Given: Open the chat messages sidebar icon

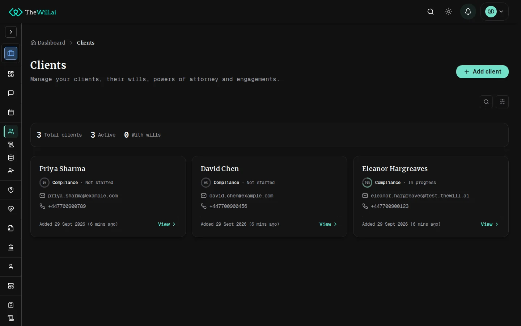Looking at the screenshot, I should (x=11, y=93).
